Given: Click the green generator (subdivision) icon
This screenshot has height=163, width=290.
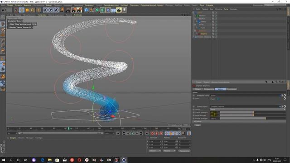Looking at the screenshot, I should [97, 10].
